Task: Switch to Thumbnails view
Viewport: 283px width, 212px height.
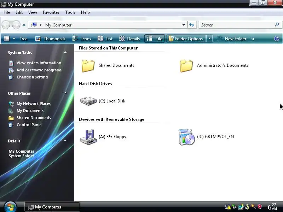Action: pos(50,39)
